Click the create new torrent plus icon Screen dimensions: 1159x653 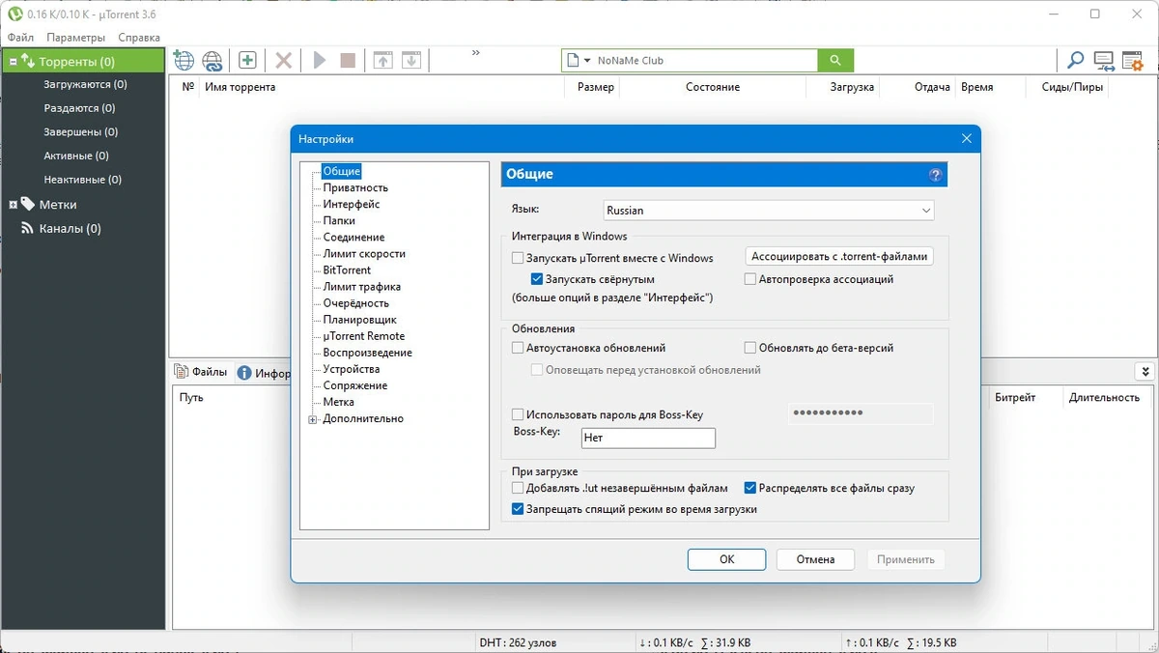[247, 60]
